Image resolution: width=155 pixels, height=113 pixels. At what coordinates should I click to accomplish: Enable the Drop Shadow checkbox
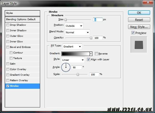tap(8, 25)
